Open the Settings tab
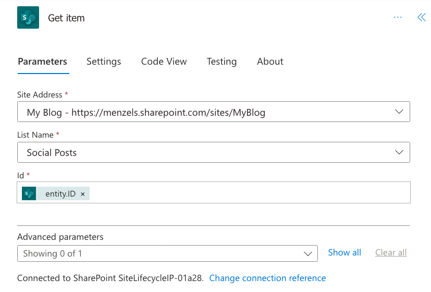The height and width of the screenshot is (292, 431). [104, 62]
